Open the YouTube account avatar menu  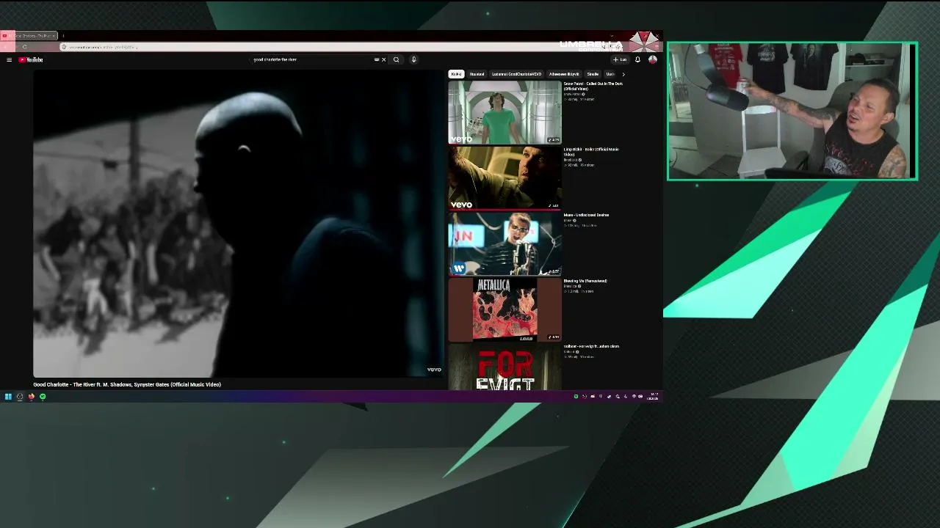[x=652, y=59]
